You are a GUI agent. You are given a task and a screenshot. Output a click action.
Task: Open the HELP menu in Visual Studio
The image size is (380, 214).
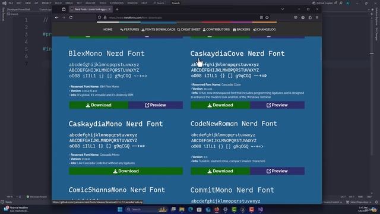click(144, 3)
